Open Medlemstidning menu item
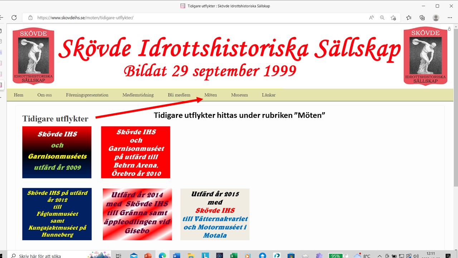 138,95
